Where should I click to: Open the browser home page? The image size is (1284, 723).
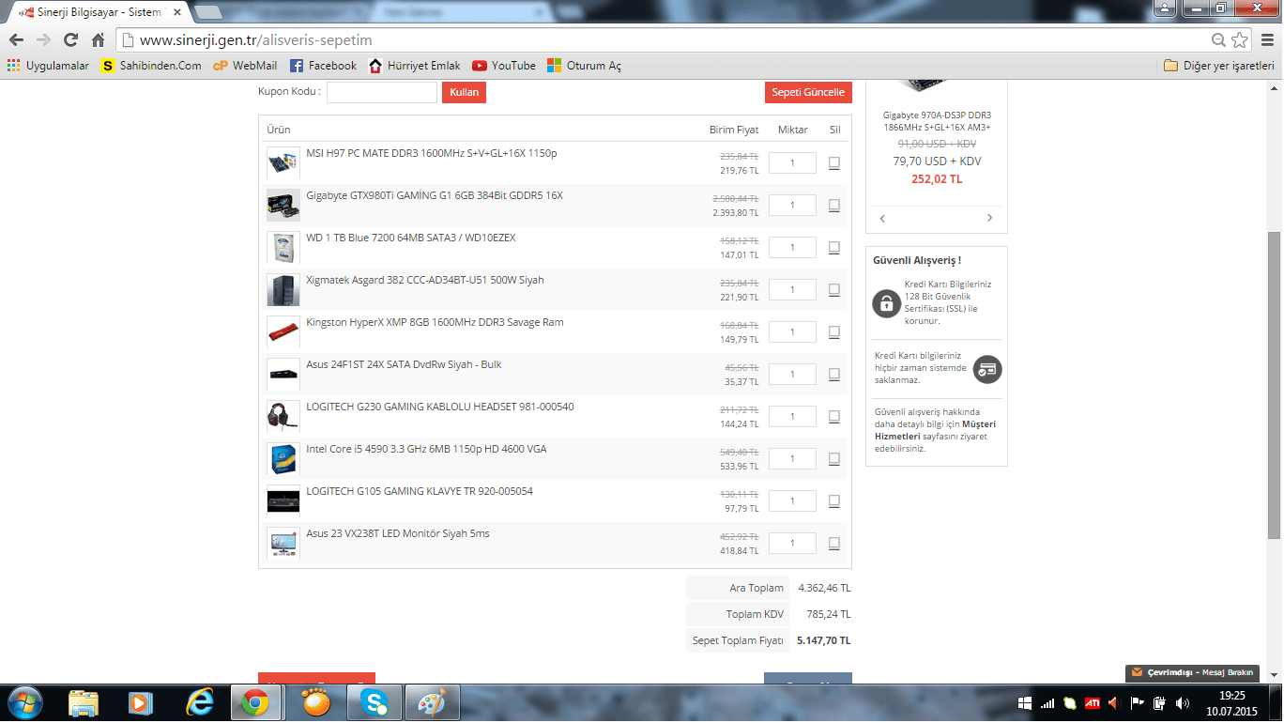pyautogui.click(x=98, y=40)
